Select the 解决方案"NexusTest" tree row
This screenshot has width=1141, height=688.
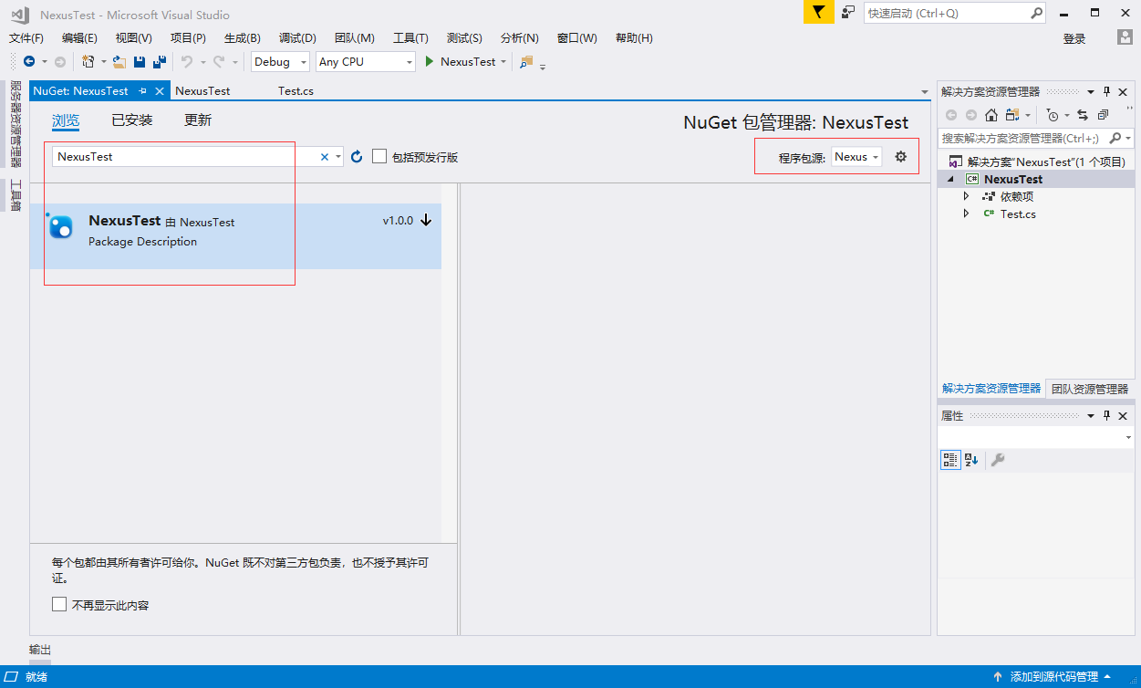(x=1037, y=162)
